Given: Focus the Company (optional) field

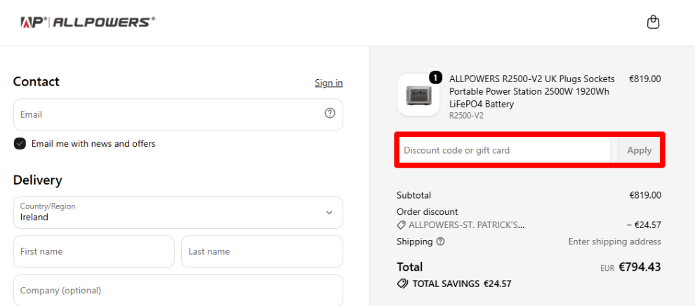Looking at the screenshot, I should (x=178, y=291).
